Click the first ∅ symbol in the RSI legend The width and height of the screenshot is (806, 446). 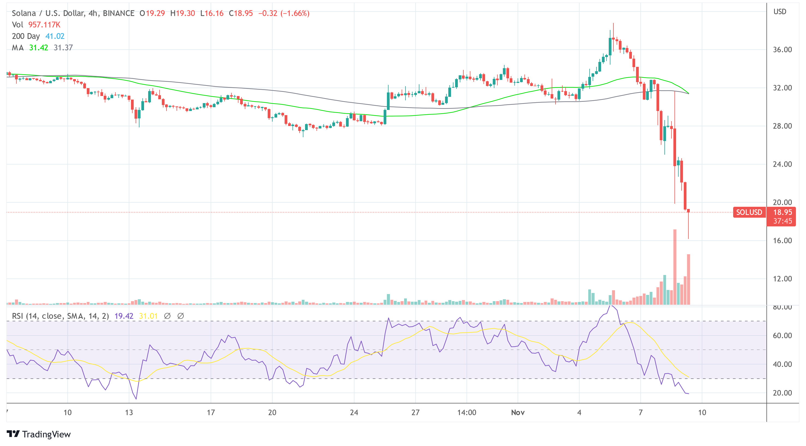168,316
